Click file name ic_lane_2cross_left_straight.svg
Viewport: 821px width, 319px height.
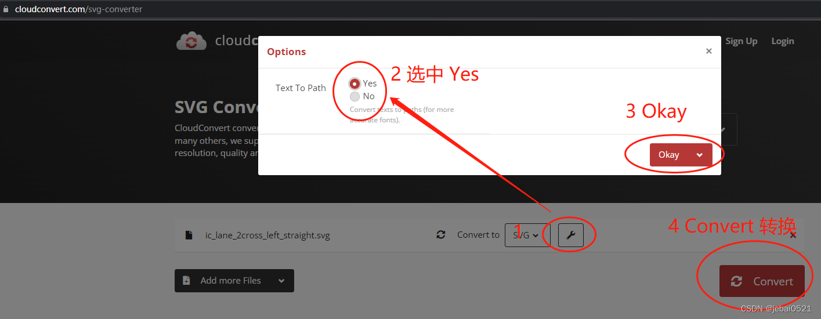click(x=267, y=235)
